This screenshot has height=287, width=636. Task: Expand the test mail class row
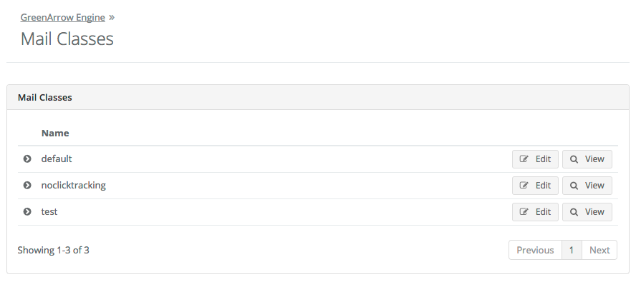coord(27,212)
